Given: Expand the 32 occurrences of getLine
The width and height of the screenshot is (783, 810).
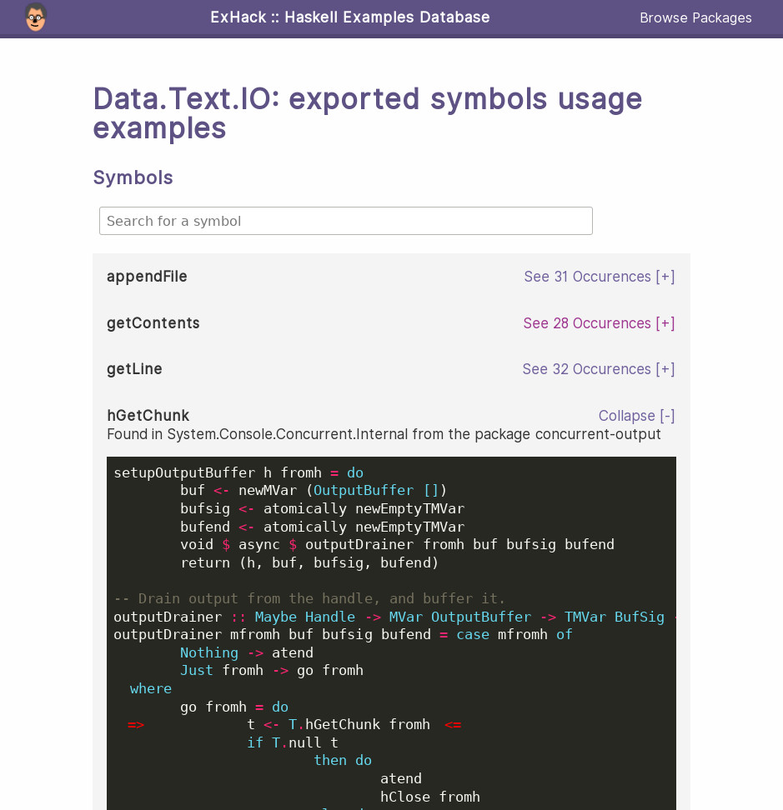Looking at the screenshot, I should (599, 369).
